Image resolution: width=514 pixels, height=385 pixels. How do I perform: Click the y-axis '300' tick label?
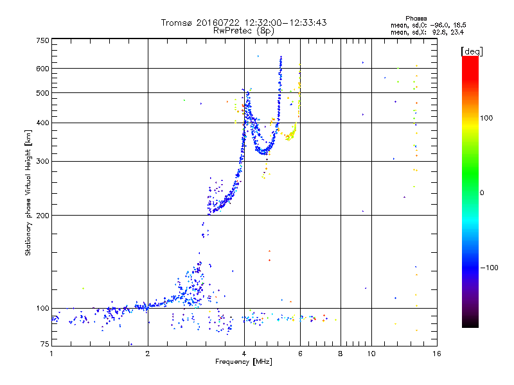tap(42, 161)
